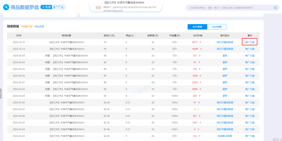Open 推广文案 for the 2024-05-02 row

click(250, 76)
